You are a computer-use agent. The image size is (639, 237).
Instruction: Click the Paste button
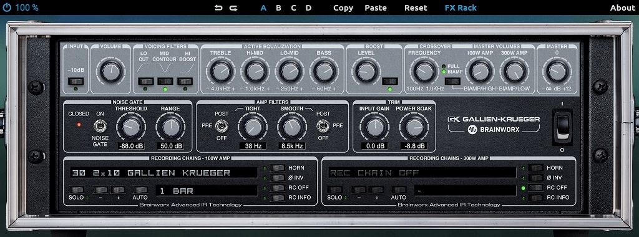point(376,7)
